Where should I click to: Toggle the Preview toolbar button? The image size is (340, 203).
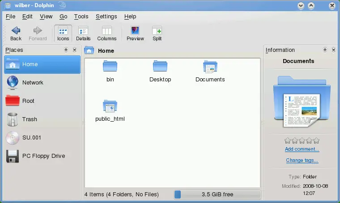135,33
